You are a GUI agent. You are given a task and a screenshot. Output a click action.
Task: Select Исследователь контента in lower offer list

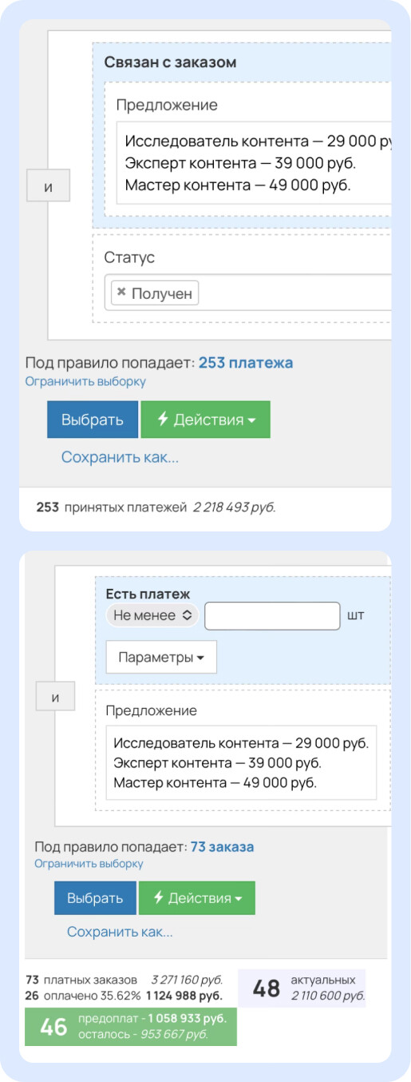pyautogui.click(x=241, y=742)
